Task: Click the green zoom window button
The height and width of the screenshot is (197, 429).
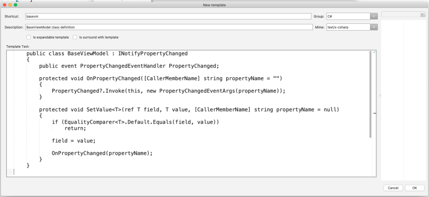Action: point(15,5)
